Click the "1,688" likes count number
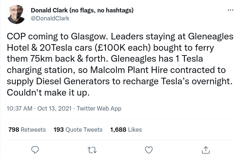This screenshot has height=158, width=238. point(118,130)
